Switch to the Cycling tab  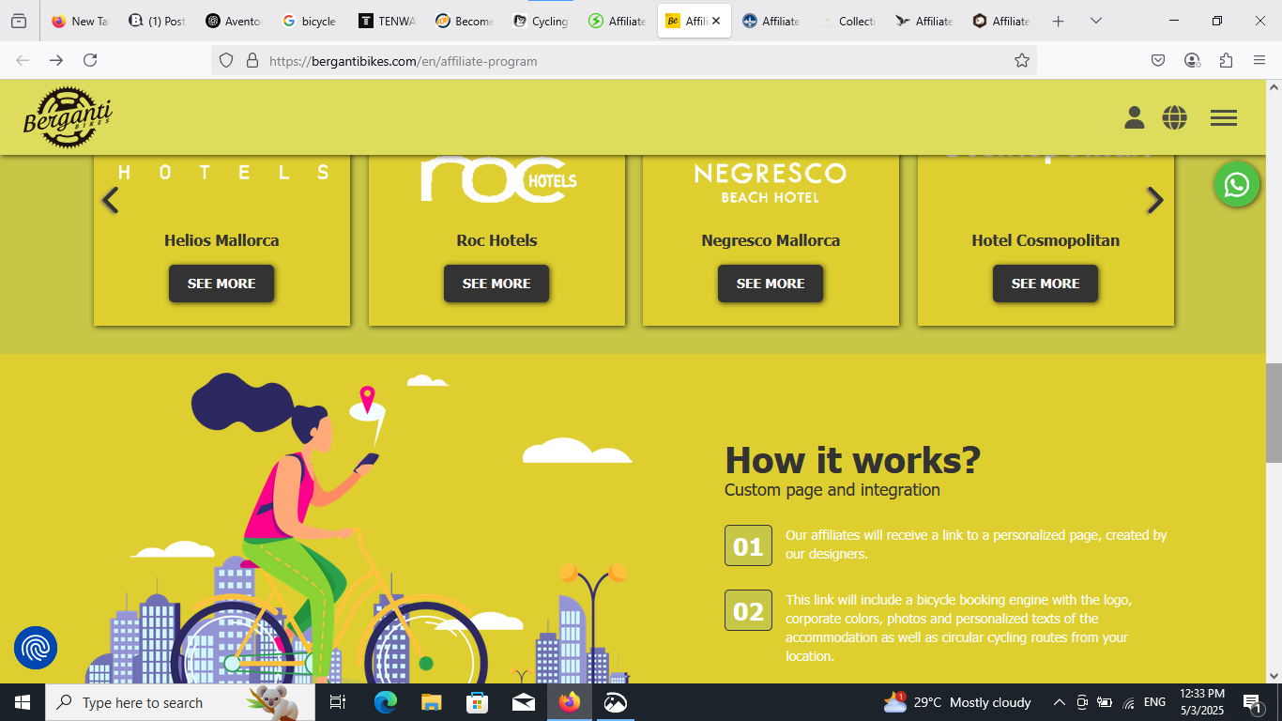(541, 21)
